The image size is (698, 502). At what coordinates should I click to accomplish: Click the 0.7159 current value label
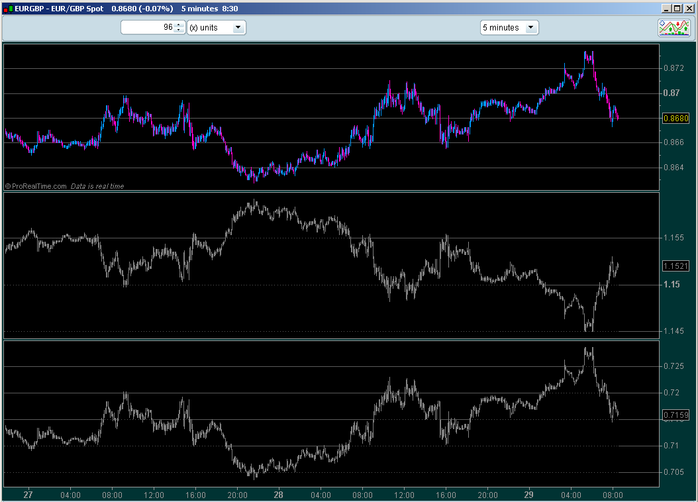[675, 415]
